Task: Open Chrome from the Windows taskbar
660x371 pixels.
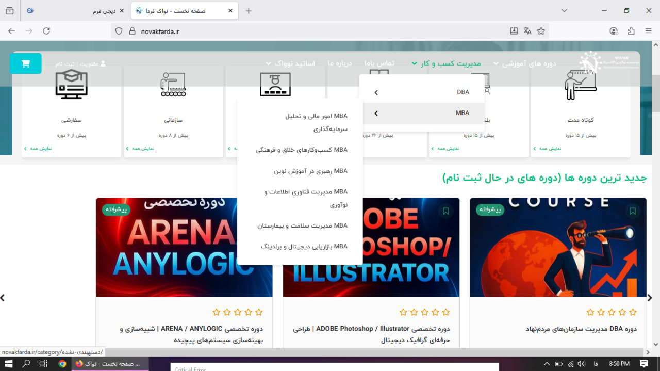Action: pos(62,364)
